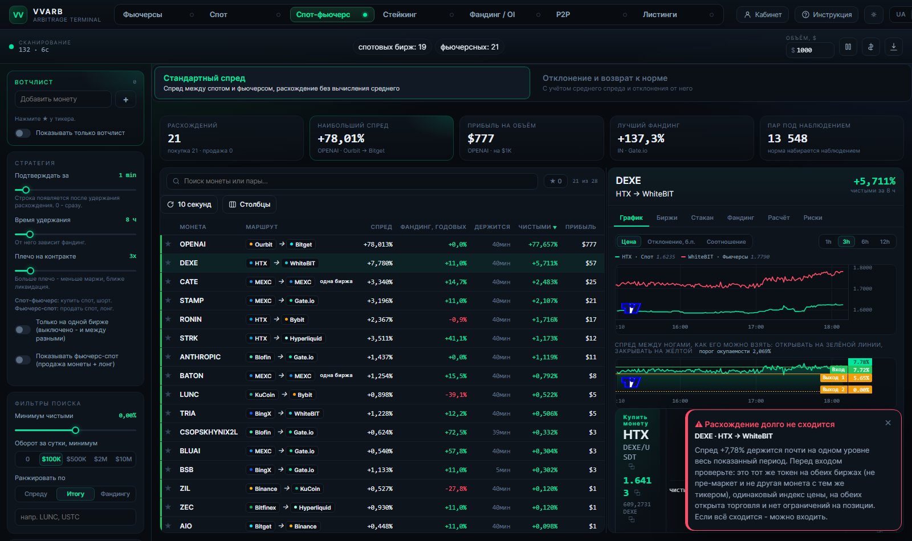This screenshot has height=541, width=912.
Task: Click the currency switch icon near volume
Action: pos(870,47)
